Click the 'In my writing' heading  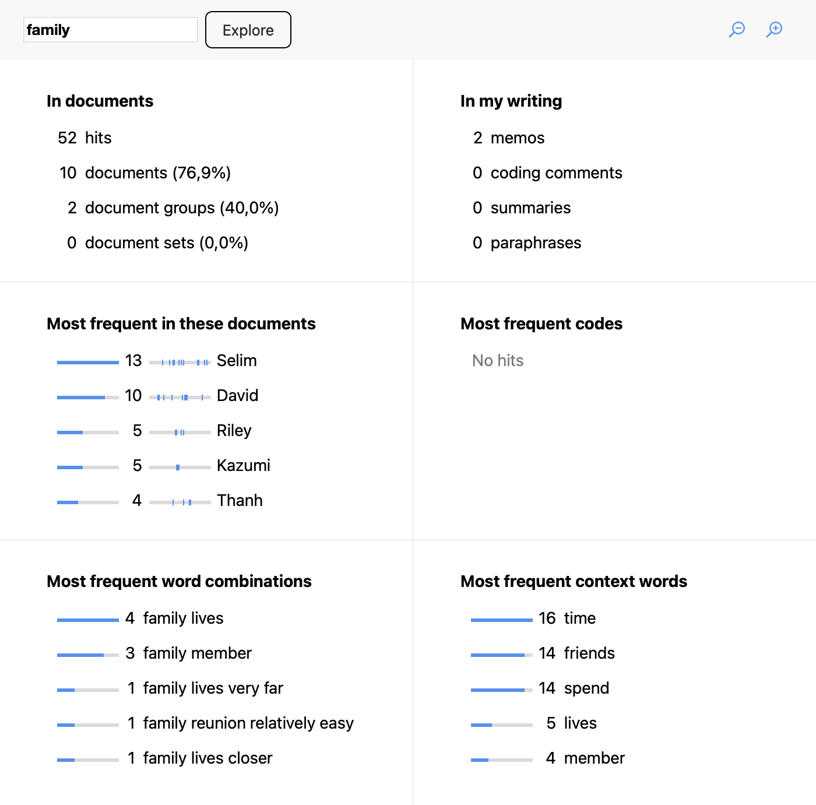(x=511, y=101)
